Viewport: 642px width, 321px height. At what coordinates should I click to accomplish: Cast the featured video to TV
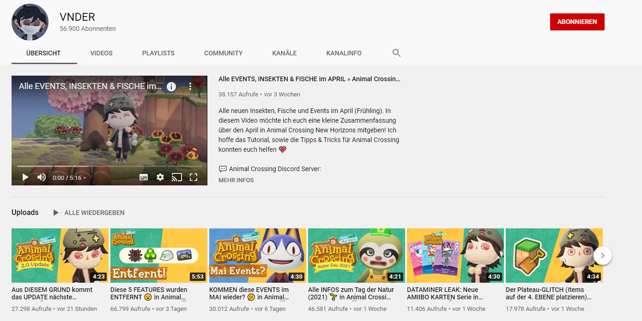point(177,177)
